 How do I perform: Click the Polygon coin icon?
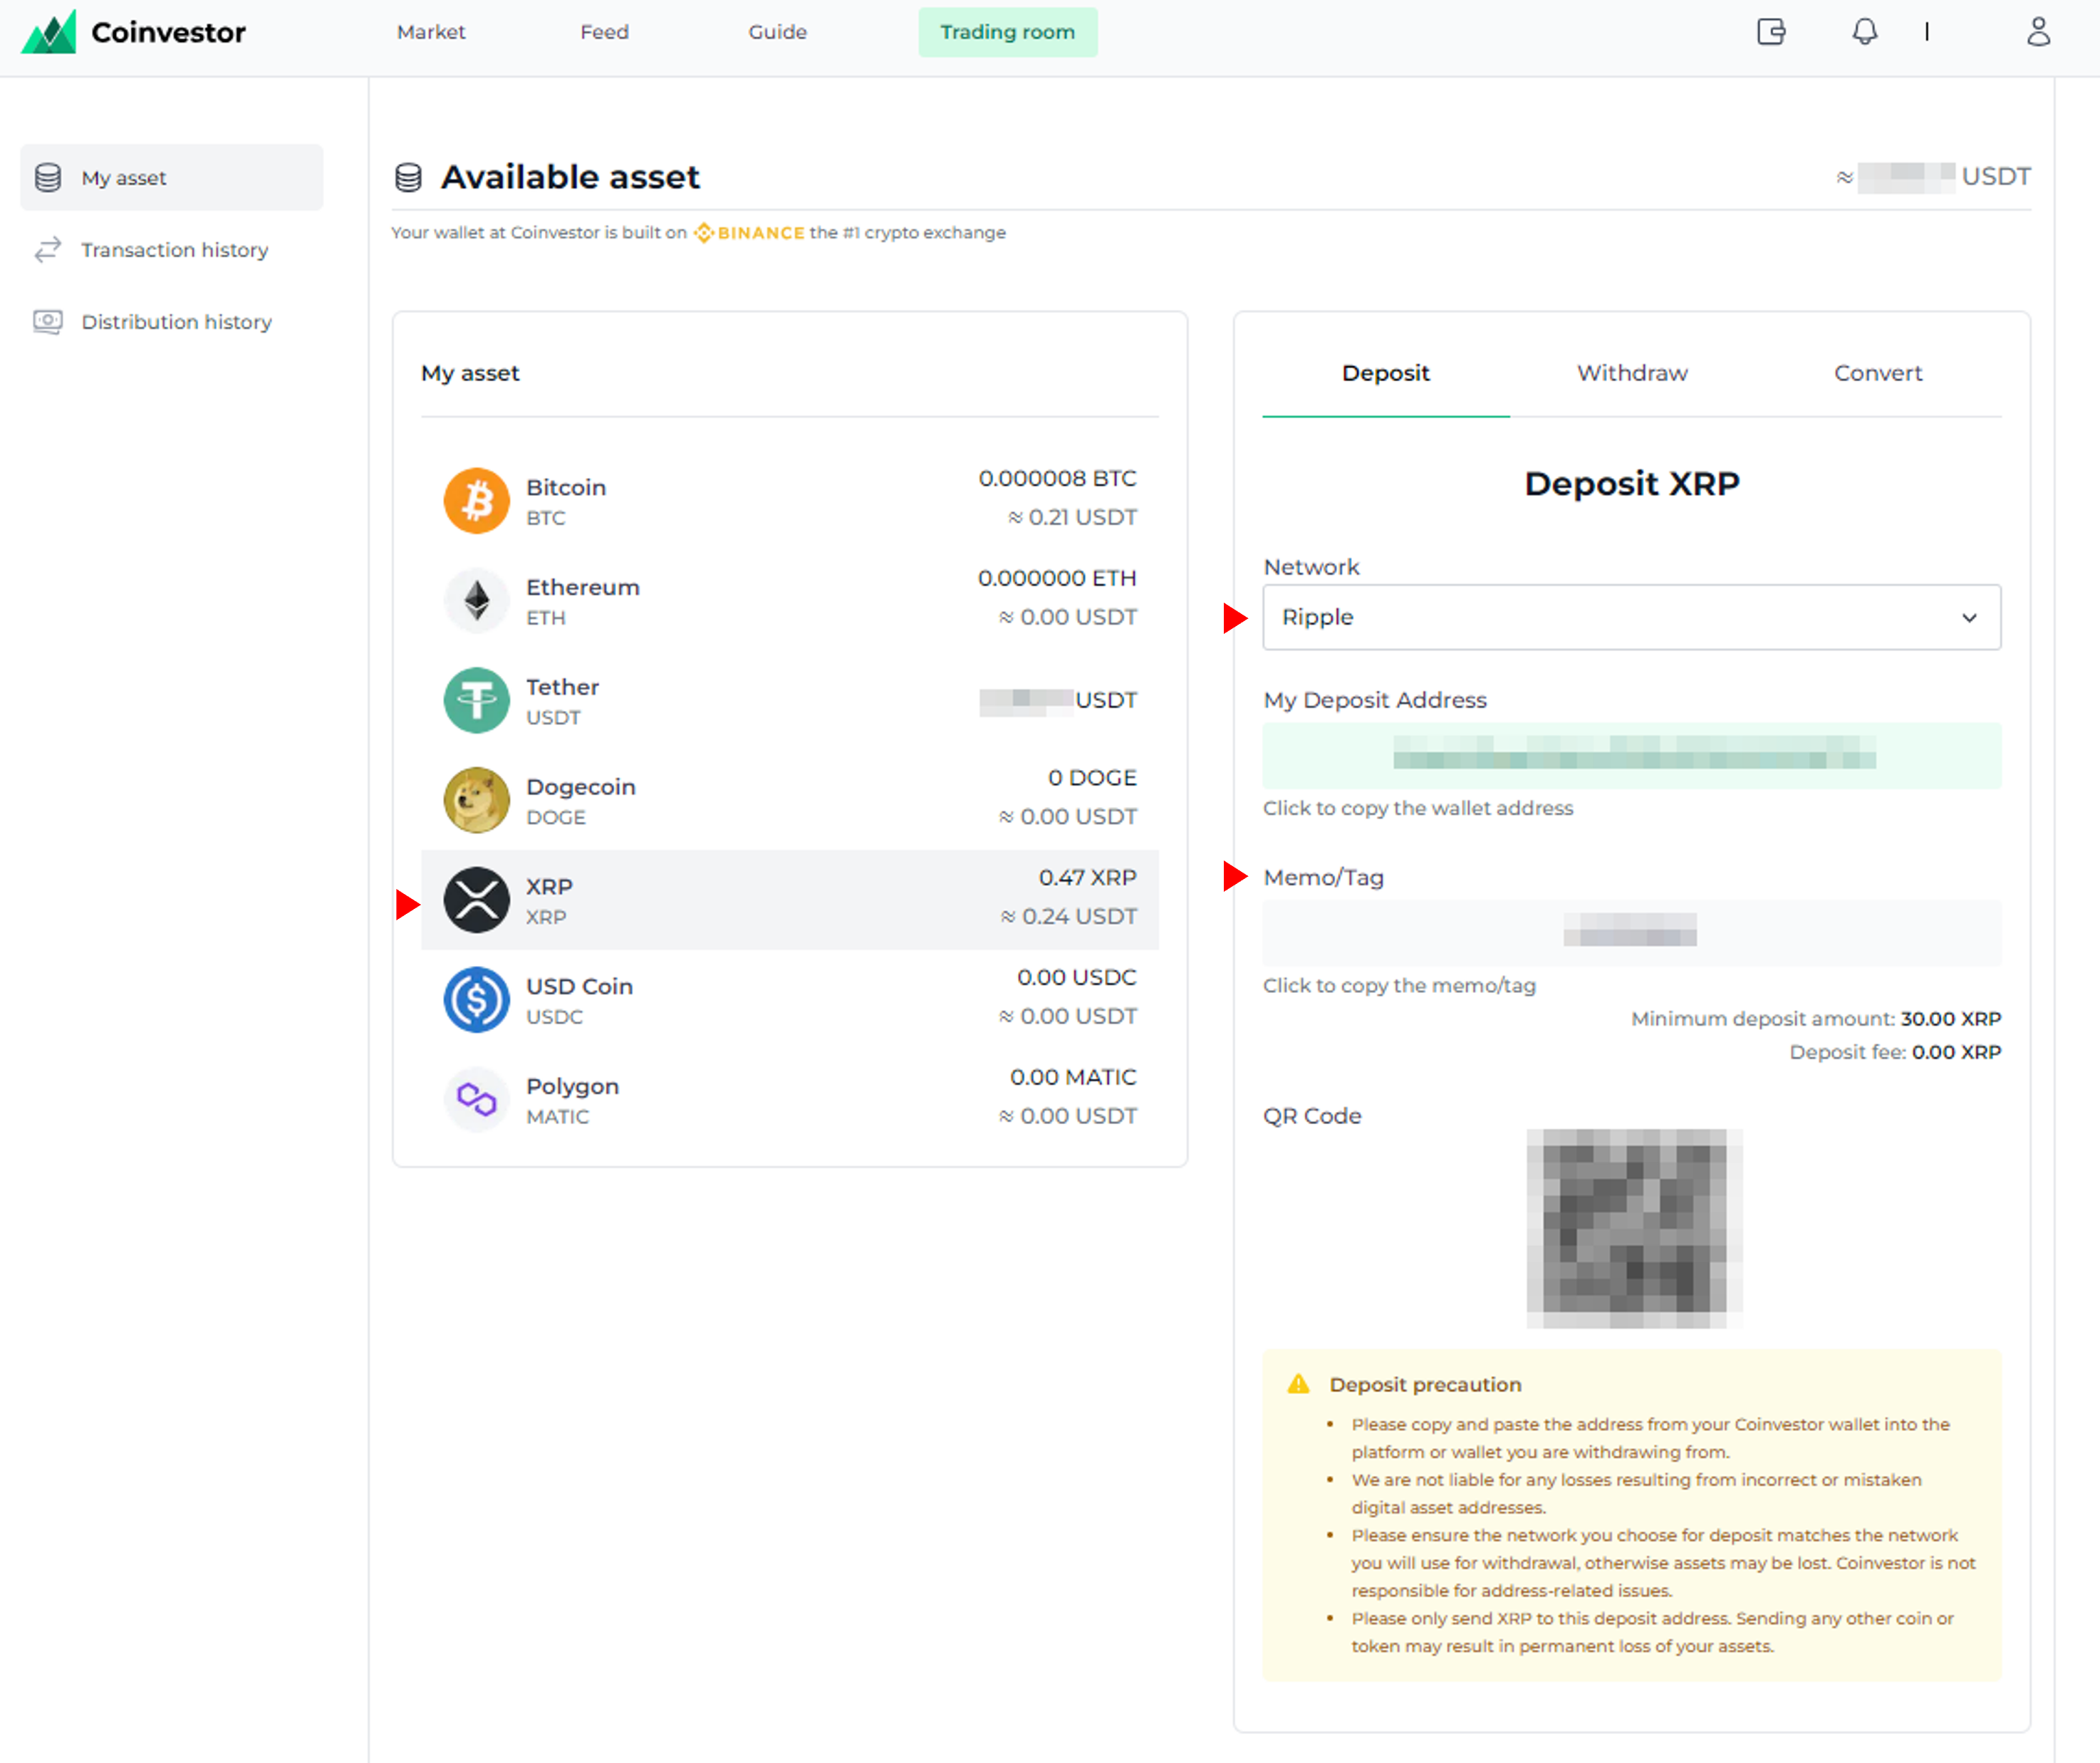click(477, 1099)
